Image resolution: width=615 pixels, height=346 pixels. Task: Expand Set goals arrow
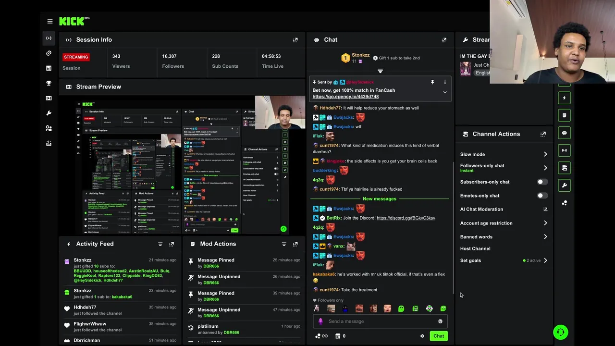[x=545, y=260]
